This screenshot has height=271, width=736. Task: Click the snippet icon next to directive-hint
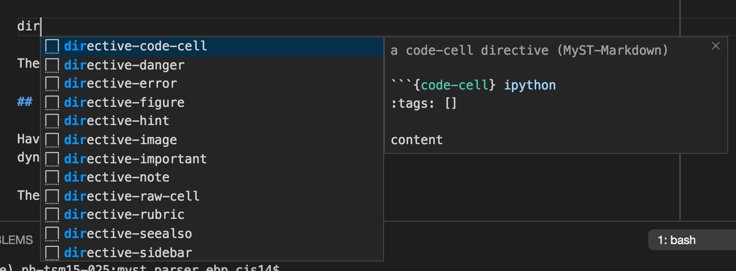52,121
